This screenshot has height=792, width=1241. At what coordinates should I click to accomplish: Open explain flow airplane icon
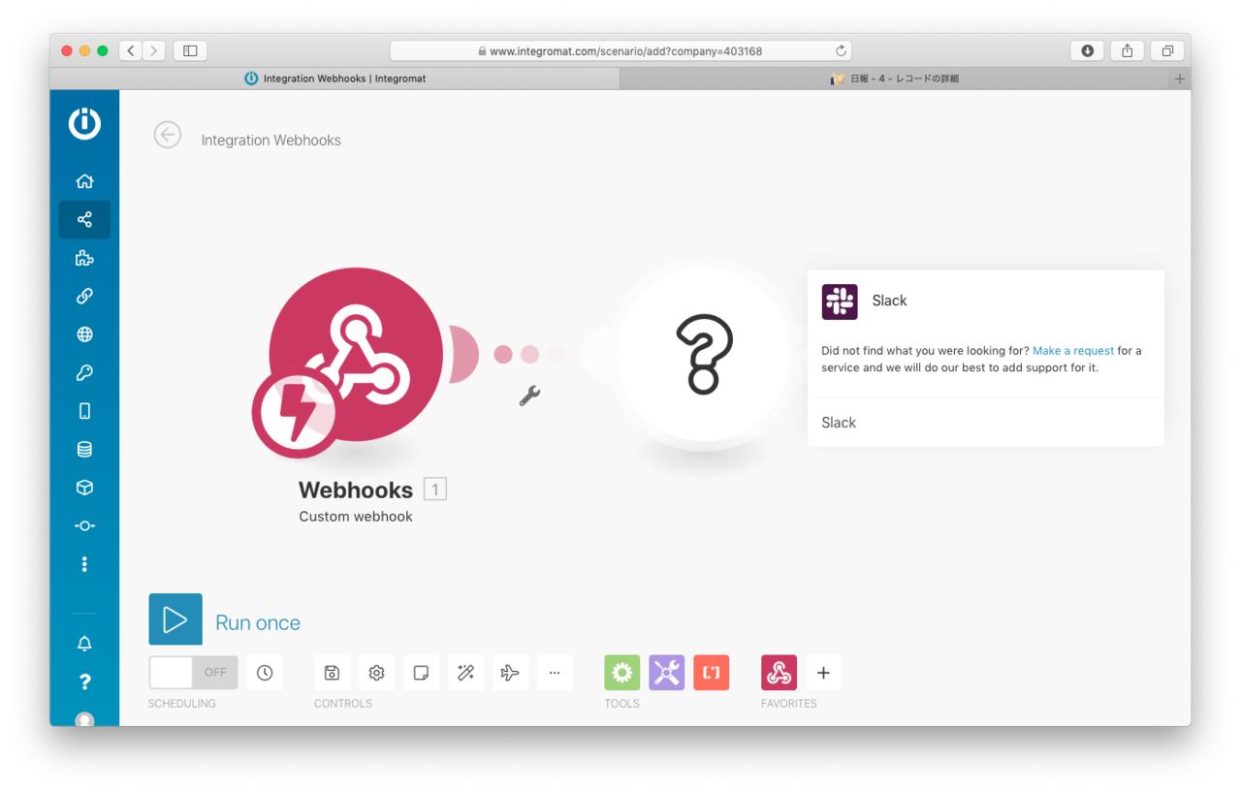pos(510,673)
